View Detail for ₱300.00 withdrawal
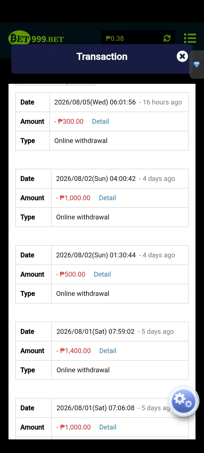The width and height of the screenshot is (204, 453). [x=100, y=121]
